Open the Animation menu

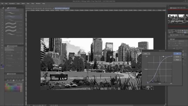pos(12,4)
